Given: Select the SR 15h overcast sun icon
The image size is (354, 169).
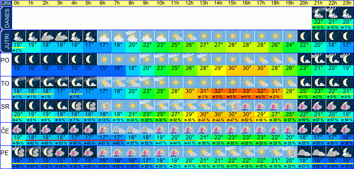Looking at the screenshot, I should click(x=232, y=106).
